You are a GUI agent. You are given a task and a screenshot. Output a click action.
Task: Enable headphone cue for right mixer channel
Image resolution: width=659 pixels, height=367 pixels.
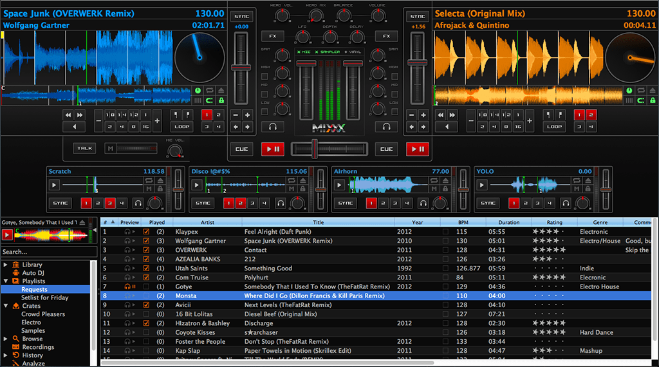coord(386,127)
